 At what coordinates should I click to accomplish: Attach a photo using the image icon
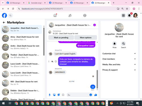tap(54, 95)
